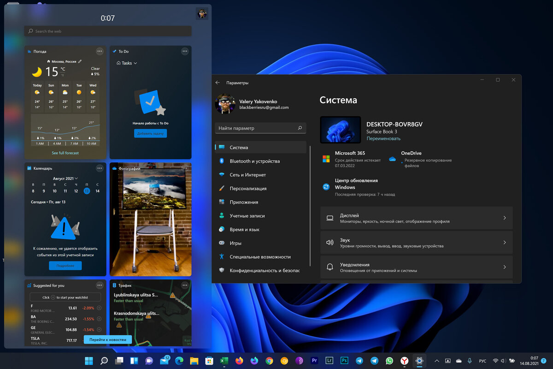Viewport: 553px width, 369px height.
Task: Launch Photoshop from taskbar
Action: [x=344, y=361]
